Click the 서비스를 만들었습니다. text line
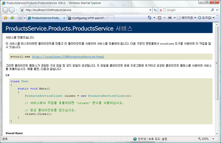 [x=20, y=37]
